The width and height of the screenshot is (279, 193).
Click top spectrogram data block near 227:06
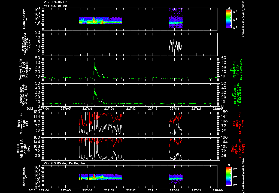pos(101,20)
